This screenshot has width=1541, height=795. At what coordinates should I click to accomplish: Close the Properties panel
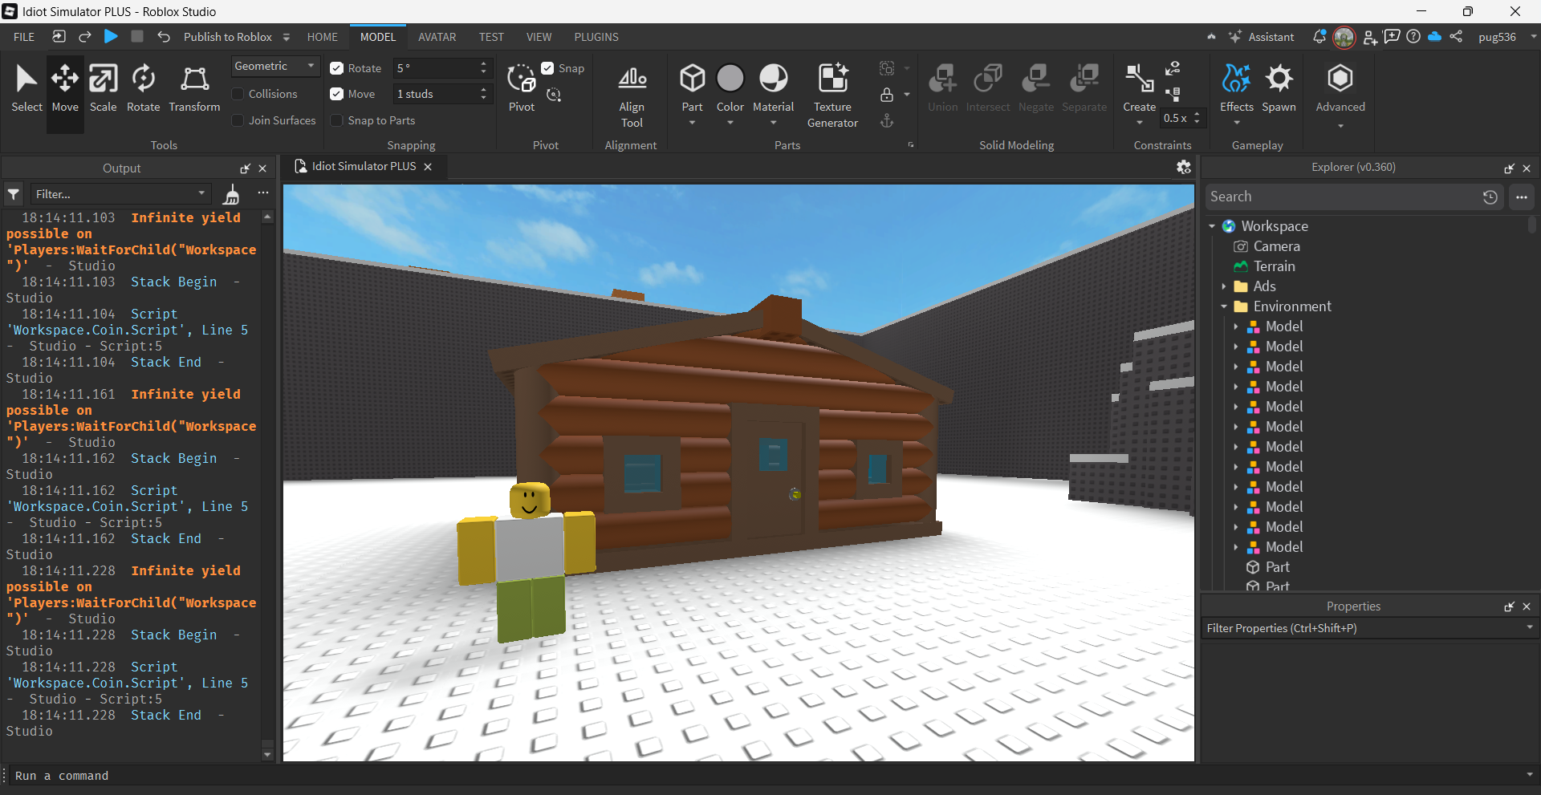pos(1527,606)
